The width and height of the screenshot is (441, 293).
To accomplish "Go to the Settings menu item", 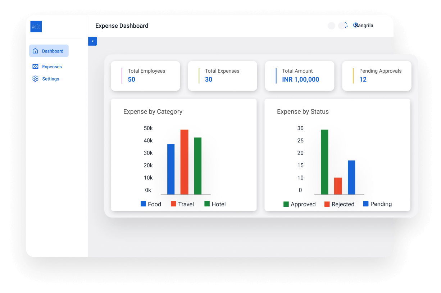I will 50,79.
